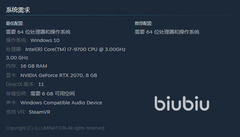
Task: Click the 存储空间 label
Action: click(x=16, y=94)
